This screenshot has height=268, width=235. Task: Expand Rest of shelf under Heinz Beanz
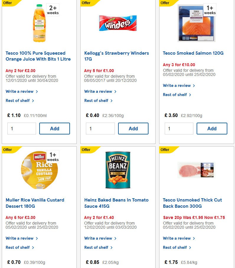(x=97, y=247)
